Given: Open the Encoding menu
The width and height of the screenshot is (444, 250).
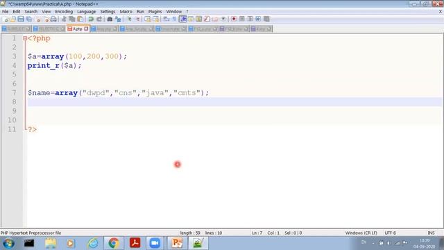Looking at the screenshot, I should [x=64, y=12].
